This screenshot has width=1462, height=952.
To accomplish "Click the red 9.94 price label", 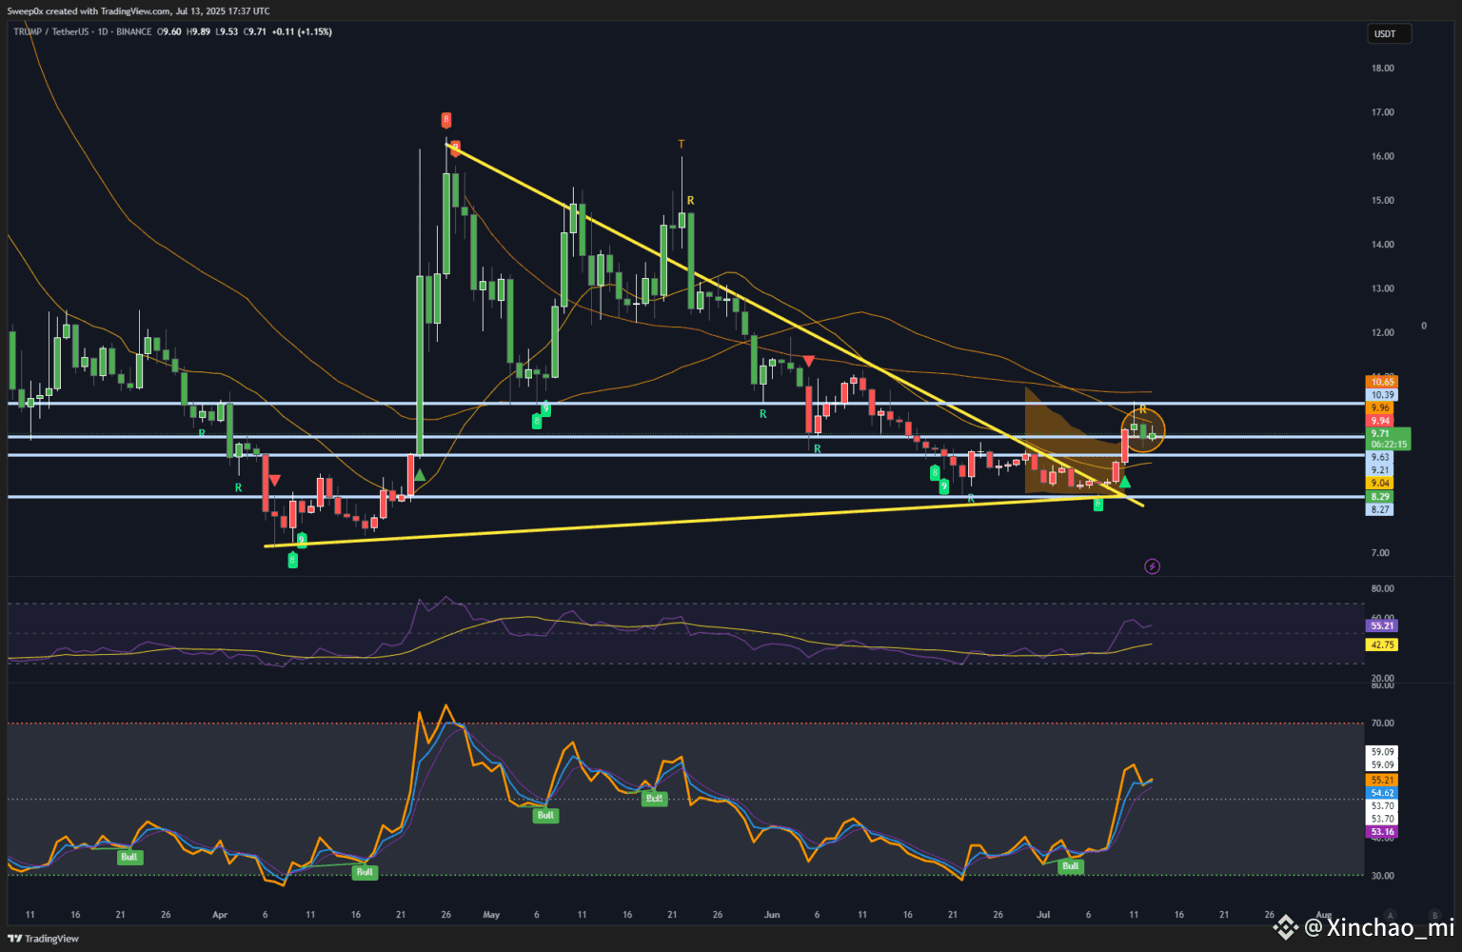I will click(1380, 421).
